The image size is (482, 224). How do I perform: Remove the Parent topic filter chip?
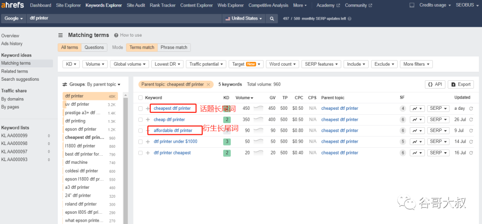(x=208, y=84)
